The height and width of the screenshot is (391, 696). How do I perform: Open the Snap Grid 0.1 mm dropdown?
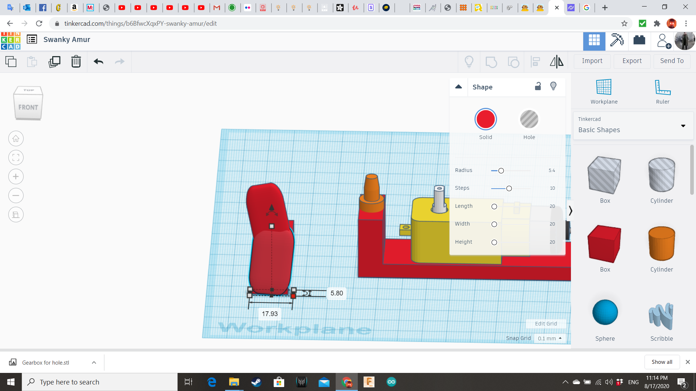(550, 338)
